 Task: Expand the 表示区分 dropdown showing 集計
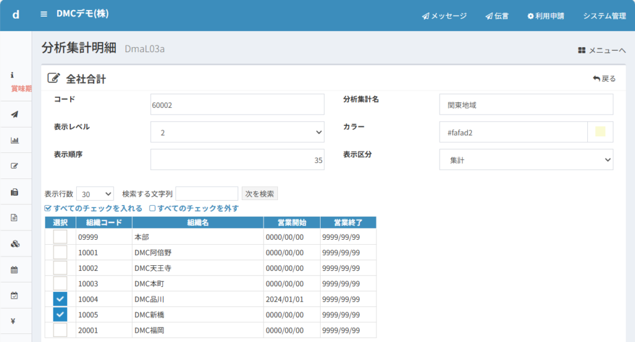[526, 160]
